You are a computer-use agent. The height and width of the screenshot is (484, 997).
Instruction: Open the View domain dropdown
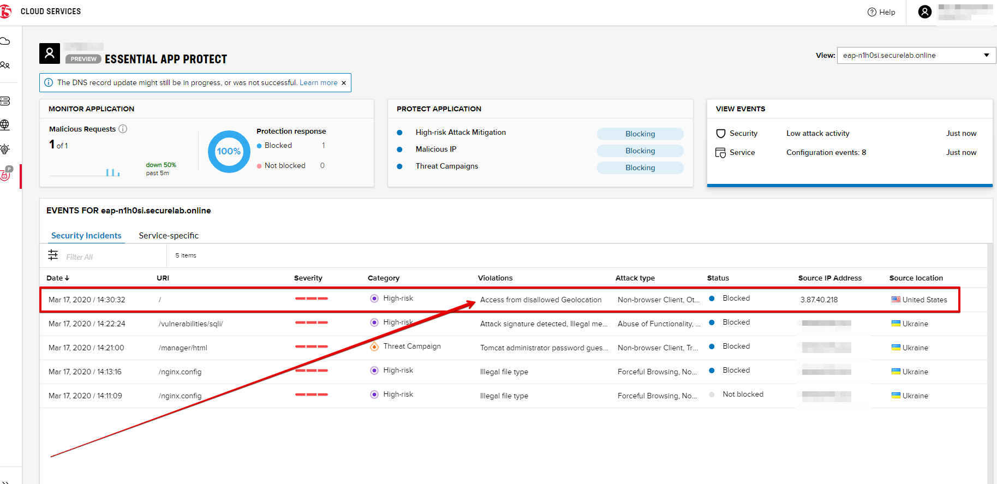(916, 55)
